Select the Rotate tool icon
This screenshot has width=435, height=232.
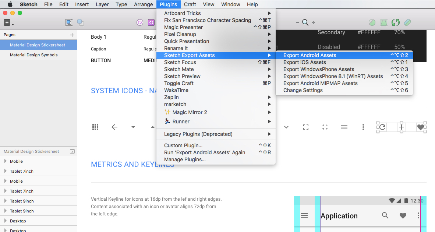click(x=396, y=22)
